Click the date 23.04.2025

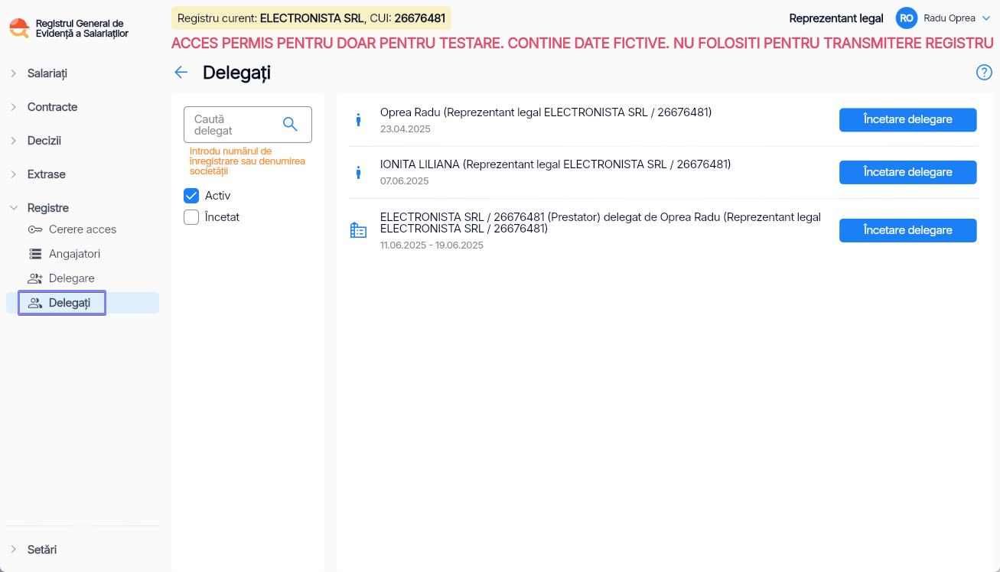406,129
